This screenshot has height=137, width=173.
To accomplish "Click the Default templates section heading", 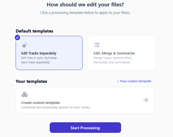I will point(34,31).
